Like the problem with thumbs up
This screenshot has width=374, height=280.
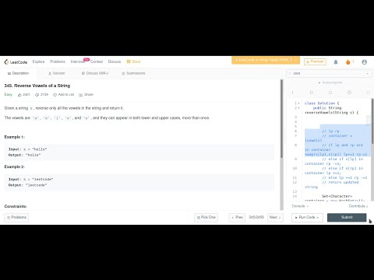tap(23, 95)
